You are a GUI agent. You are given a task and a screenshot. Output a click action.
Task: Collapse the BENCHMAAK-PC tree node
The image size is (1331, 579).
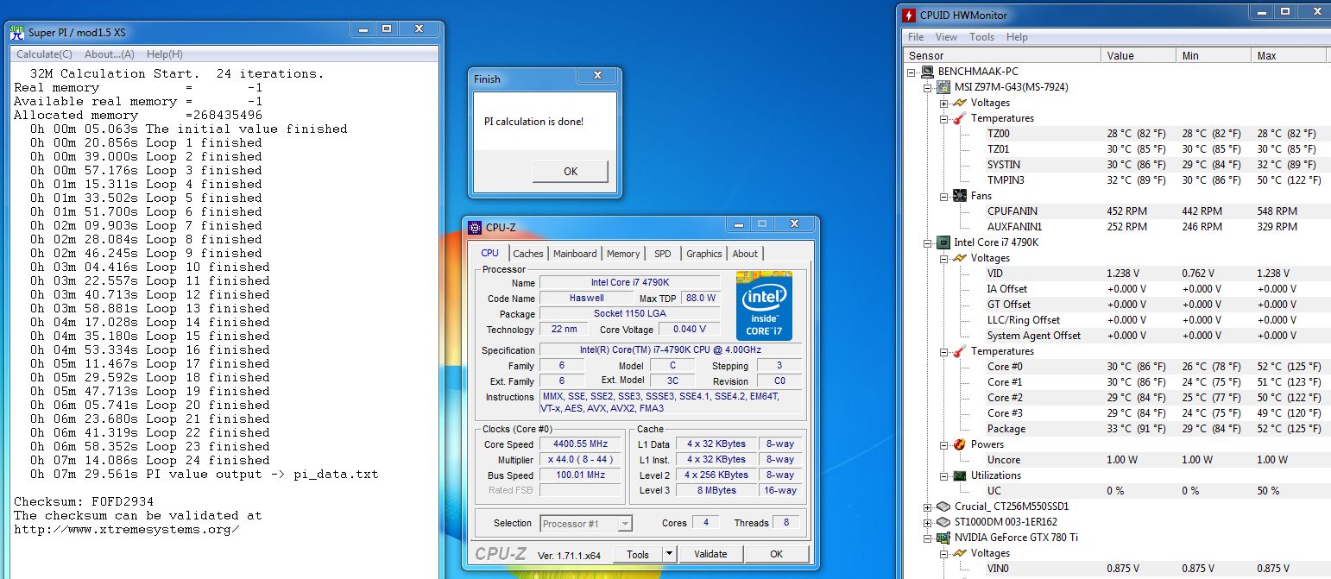[x=913, y=72]
